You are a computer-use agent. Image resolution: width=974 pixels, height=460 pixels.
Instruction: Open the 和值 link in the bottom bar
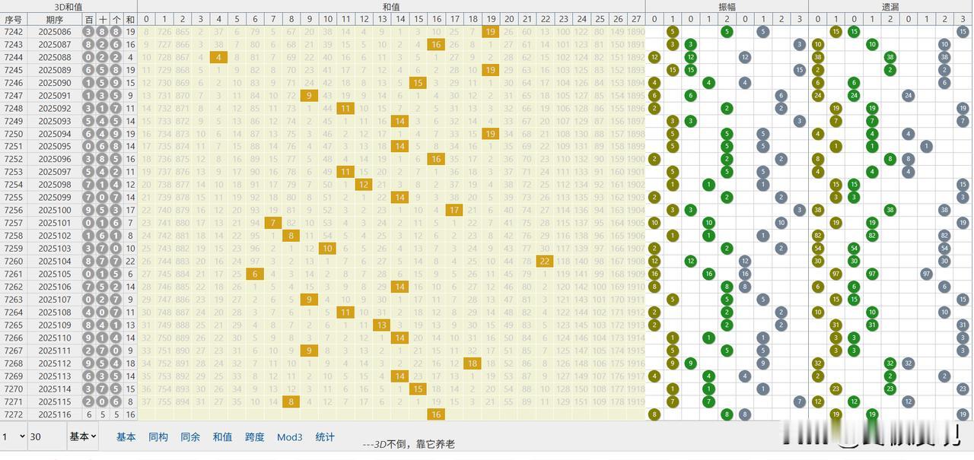click(222, 437)
